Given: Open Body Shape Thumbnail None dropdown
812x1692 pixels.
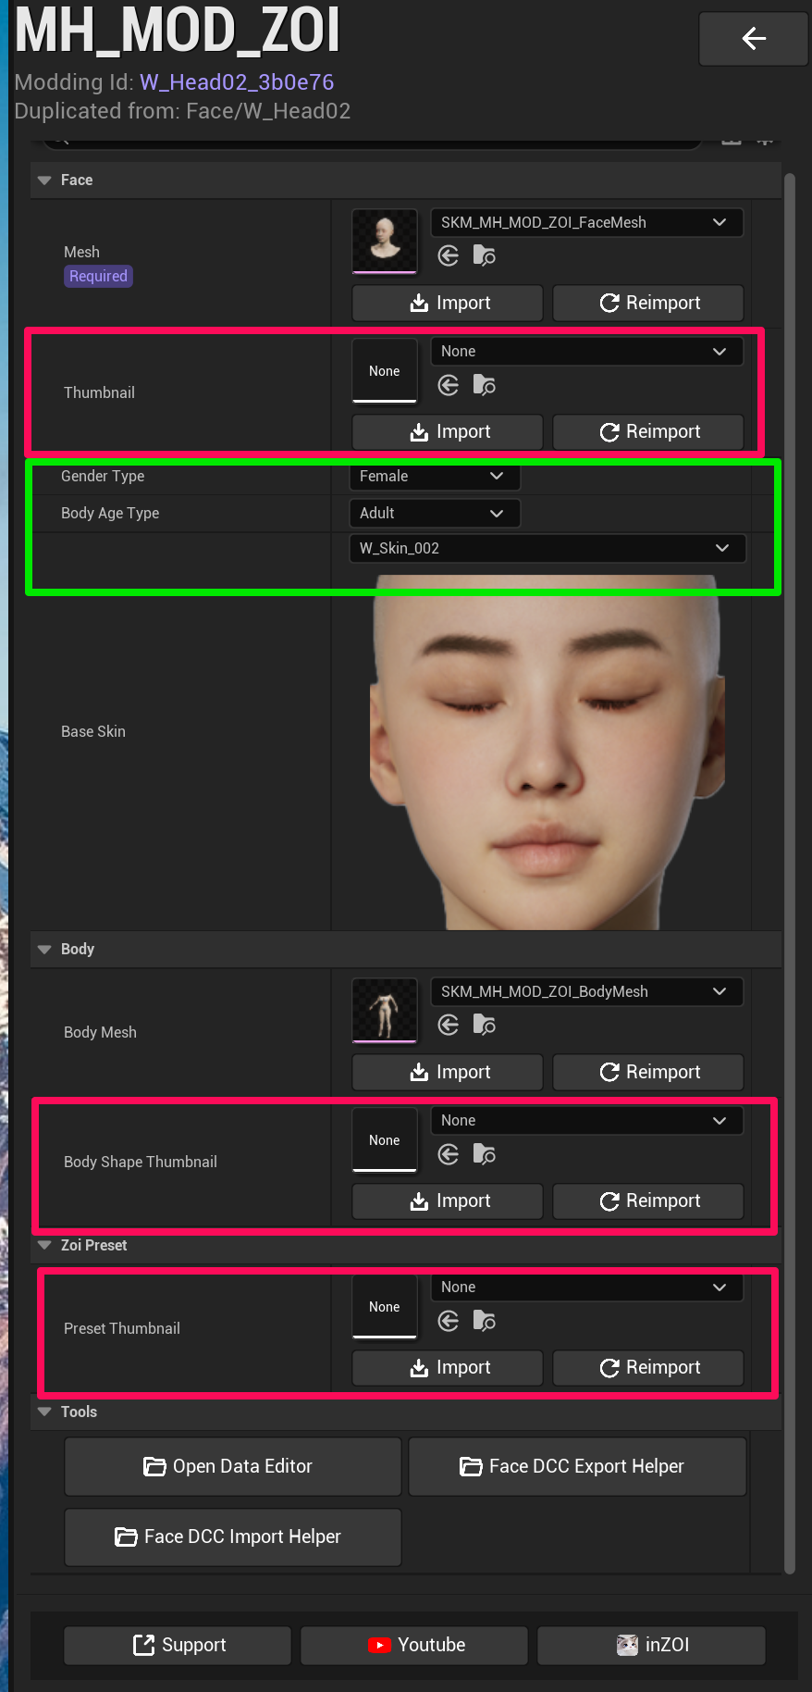Looking at the screenshot, I should tap(586, 1121).
